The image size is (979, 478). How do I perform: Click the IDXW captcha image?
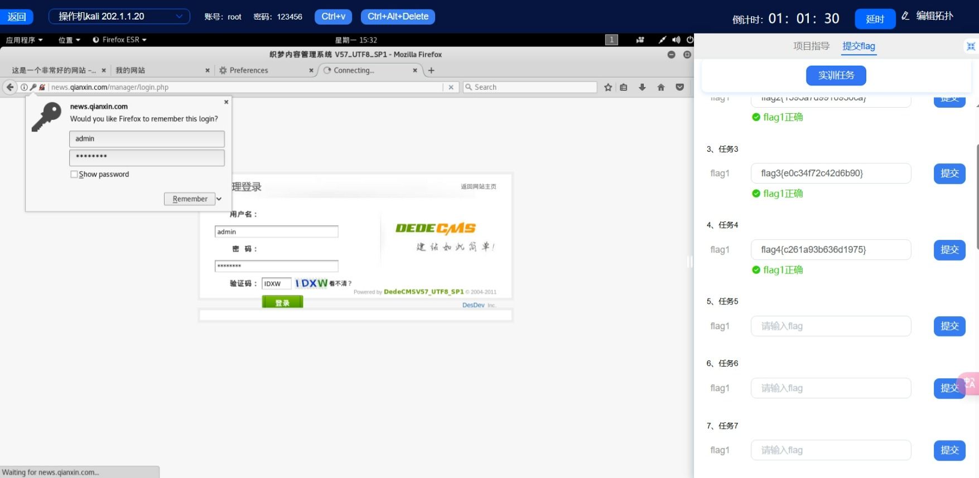click(x=311, y=283)
